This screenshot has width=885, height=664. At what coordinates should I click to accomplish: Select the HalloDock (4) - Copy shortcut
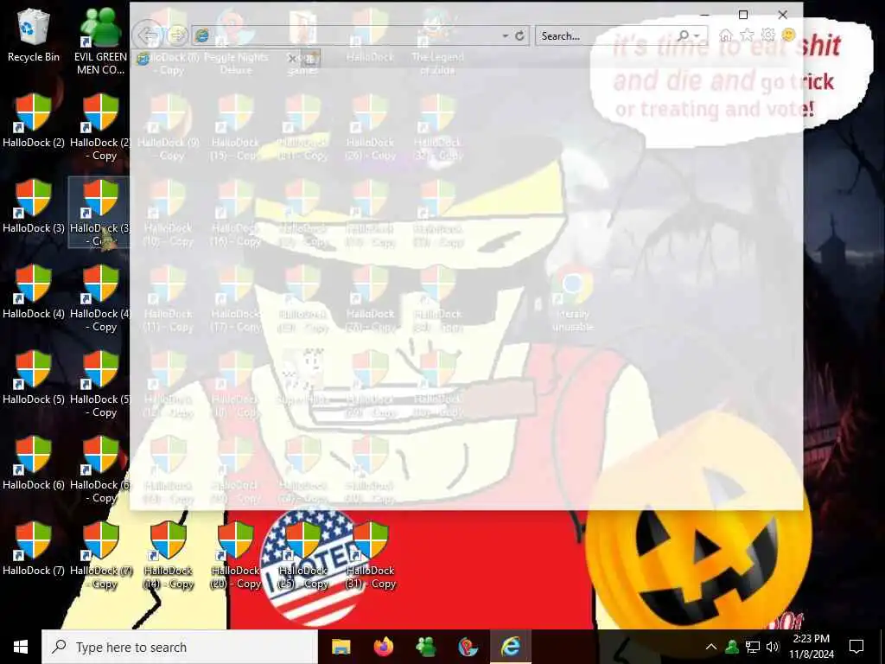100,298
